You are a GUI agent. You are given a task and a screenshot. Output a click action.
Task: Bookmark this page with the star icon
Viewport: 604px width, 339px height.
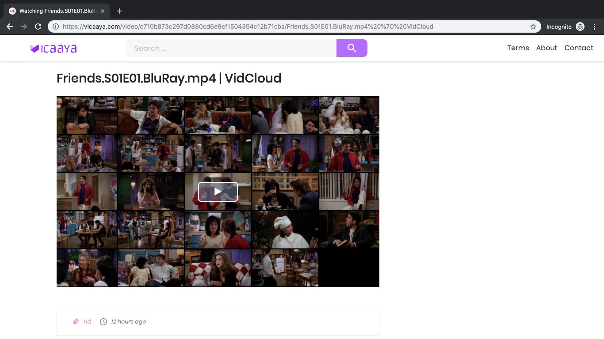[x=533, y=26]
